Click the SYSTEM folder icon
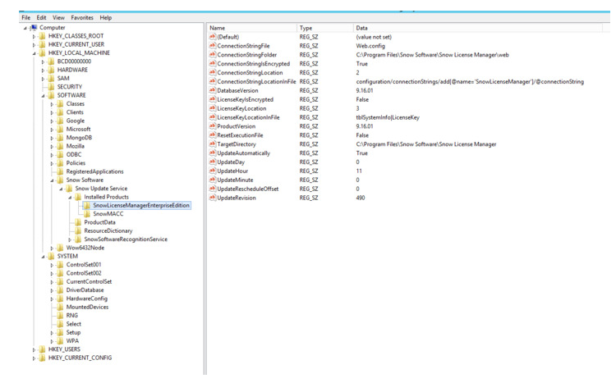This screenshot has width=616, height=383. (x=52, y=256)
